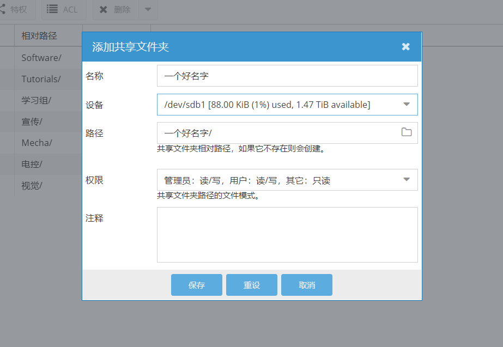The width and height of the screenshot is (503, 347).
Task: Click the folder browse icon in 路径 field
Action: 406,132
